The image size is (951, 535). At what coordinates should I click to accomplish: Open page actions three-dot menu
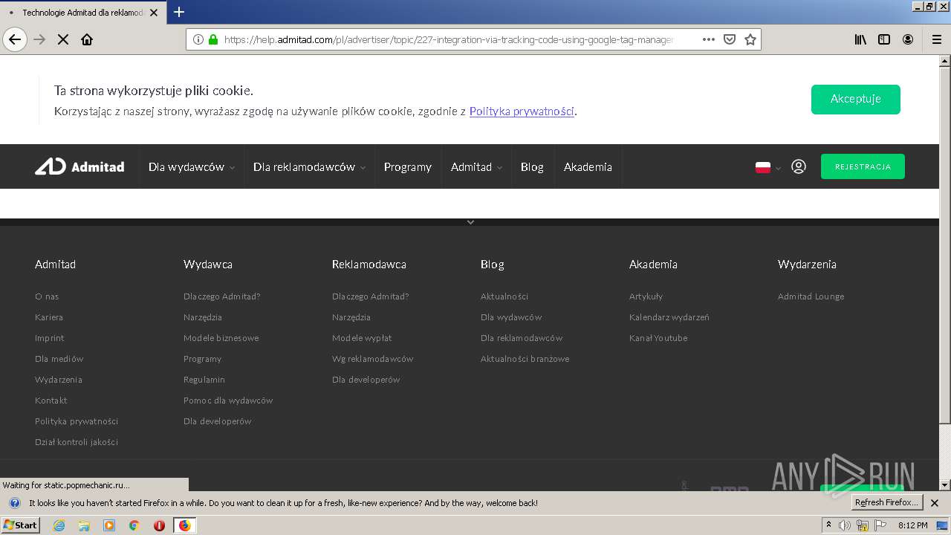point(709,39)
